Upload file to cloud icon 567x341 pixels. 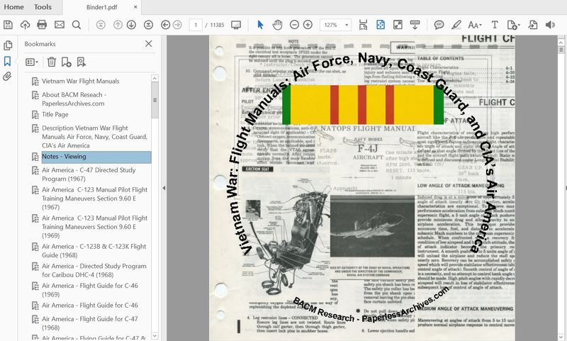click(x=25, y=25)
